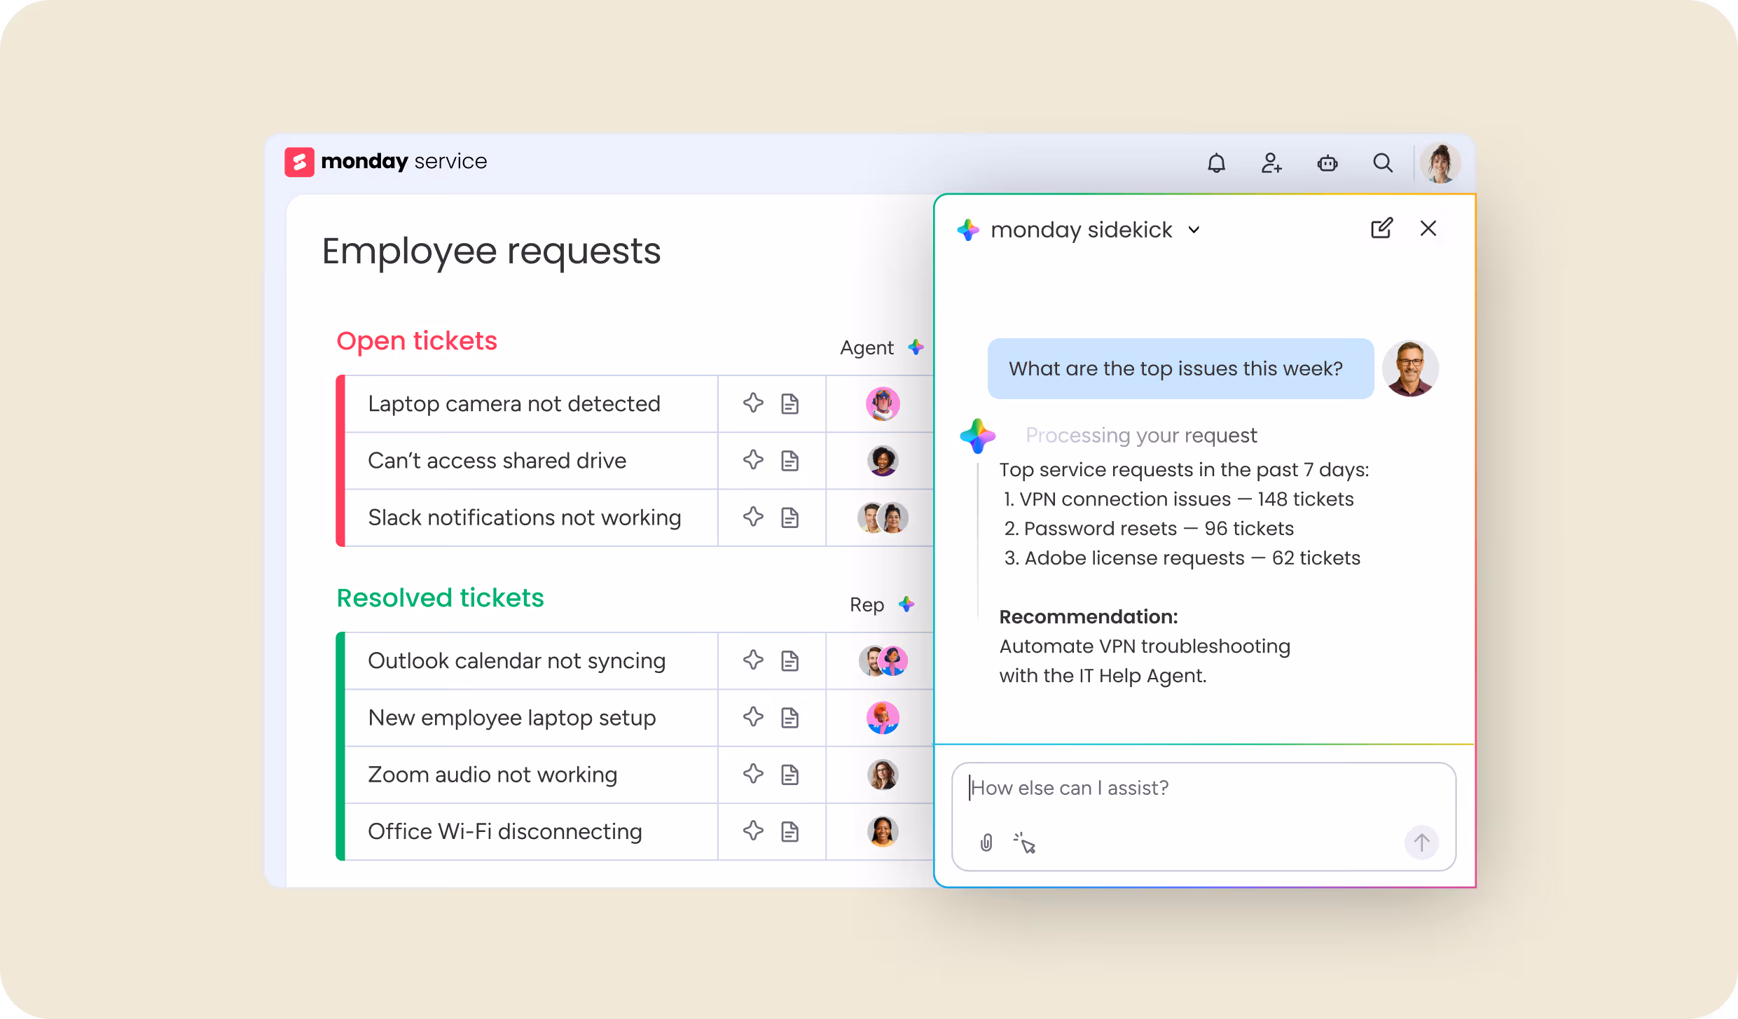Click the cursor sparkle select icon
This screenshot has height=1019, width=1738.
point(1024,843)
